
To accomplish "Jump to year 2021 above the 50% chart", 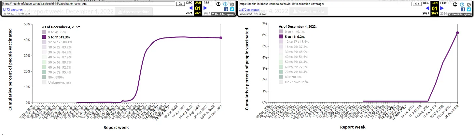I will click(x=189, y=14).
